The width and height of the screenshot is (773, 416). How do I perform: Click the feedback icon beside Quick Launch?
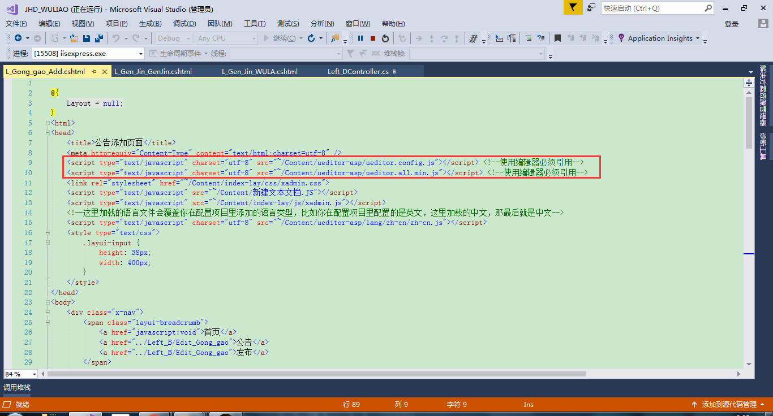click(591, 8)
